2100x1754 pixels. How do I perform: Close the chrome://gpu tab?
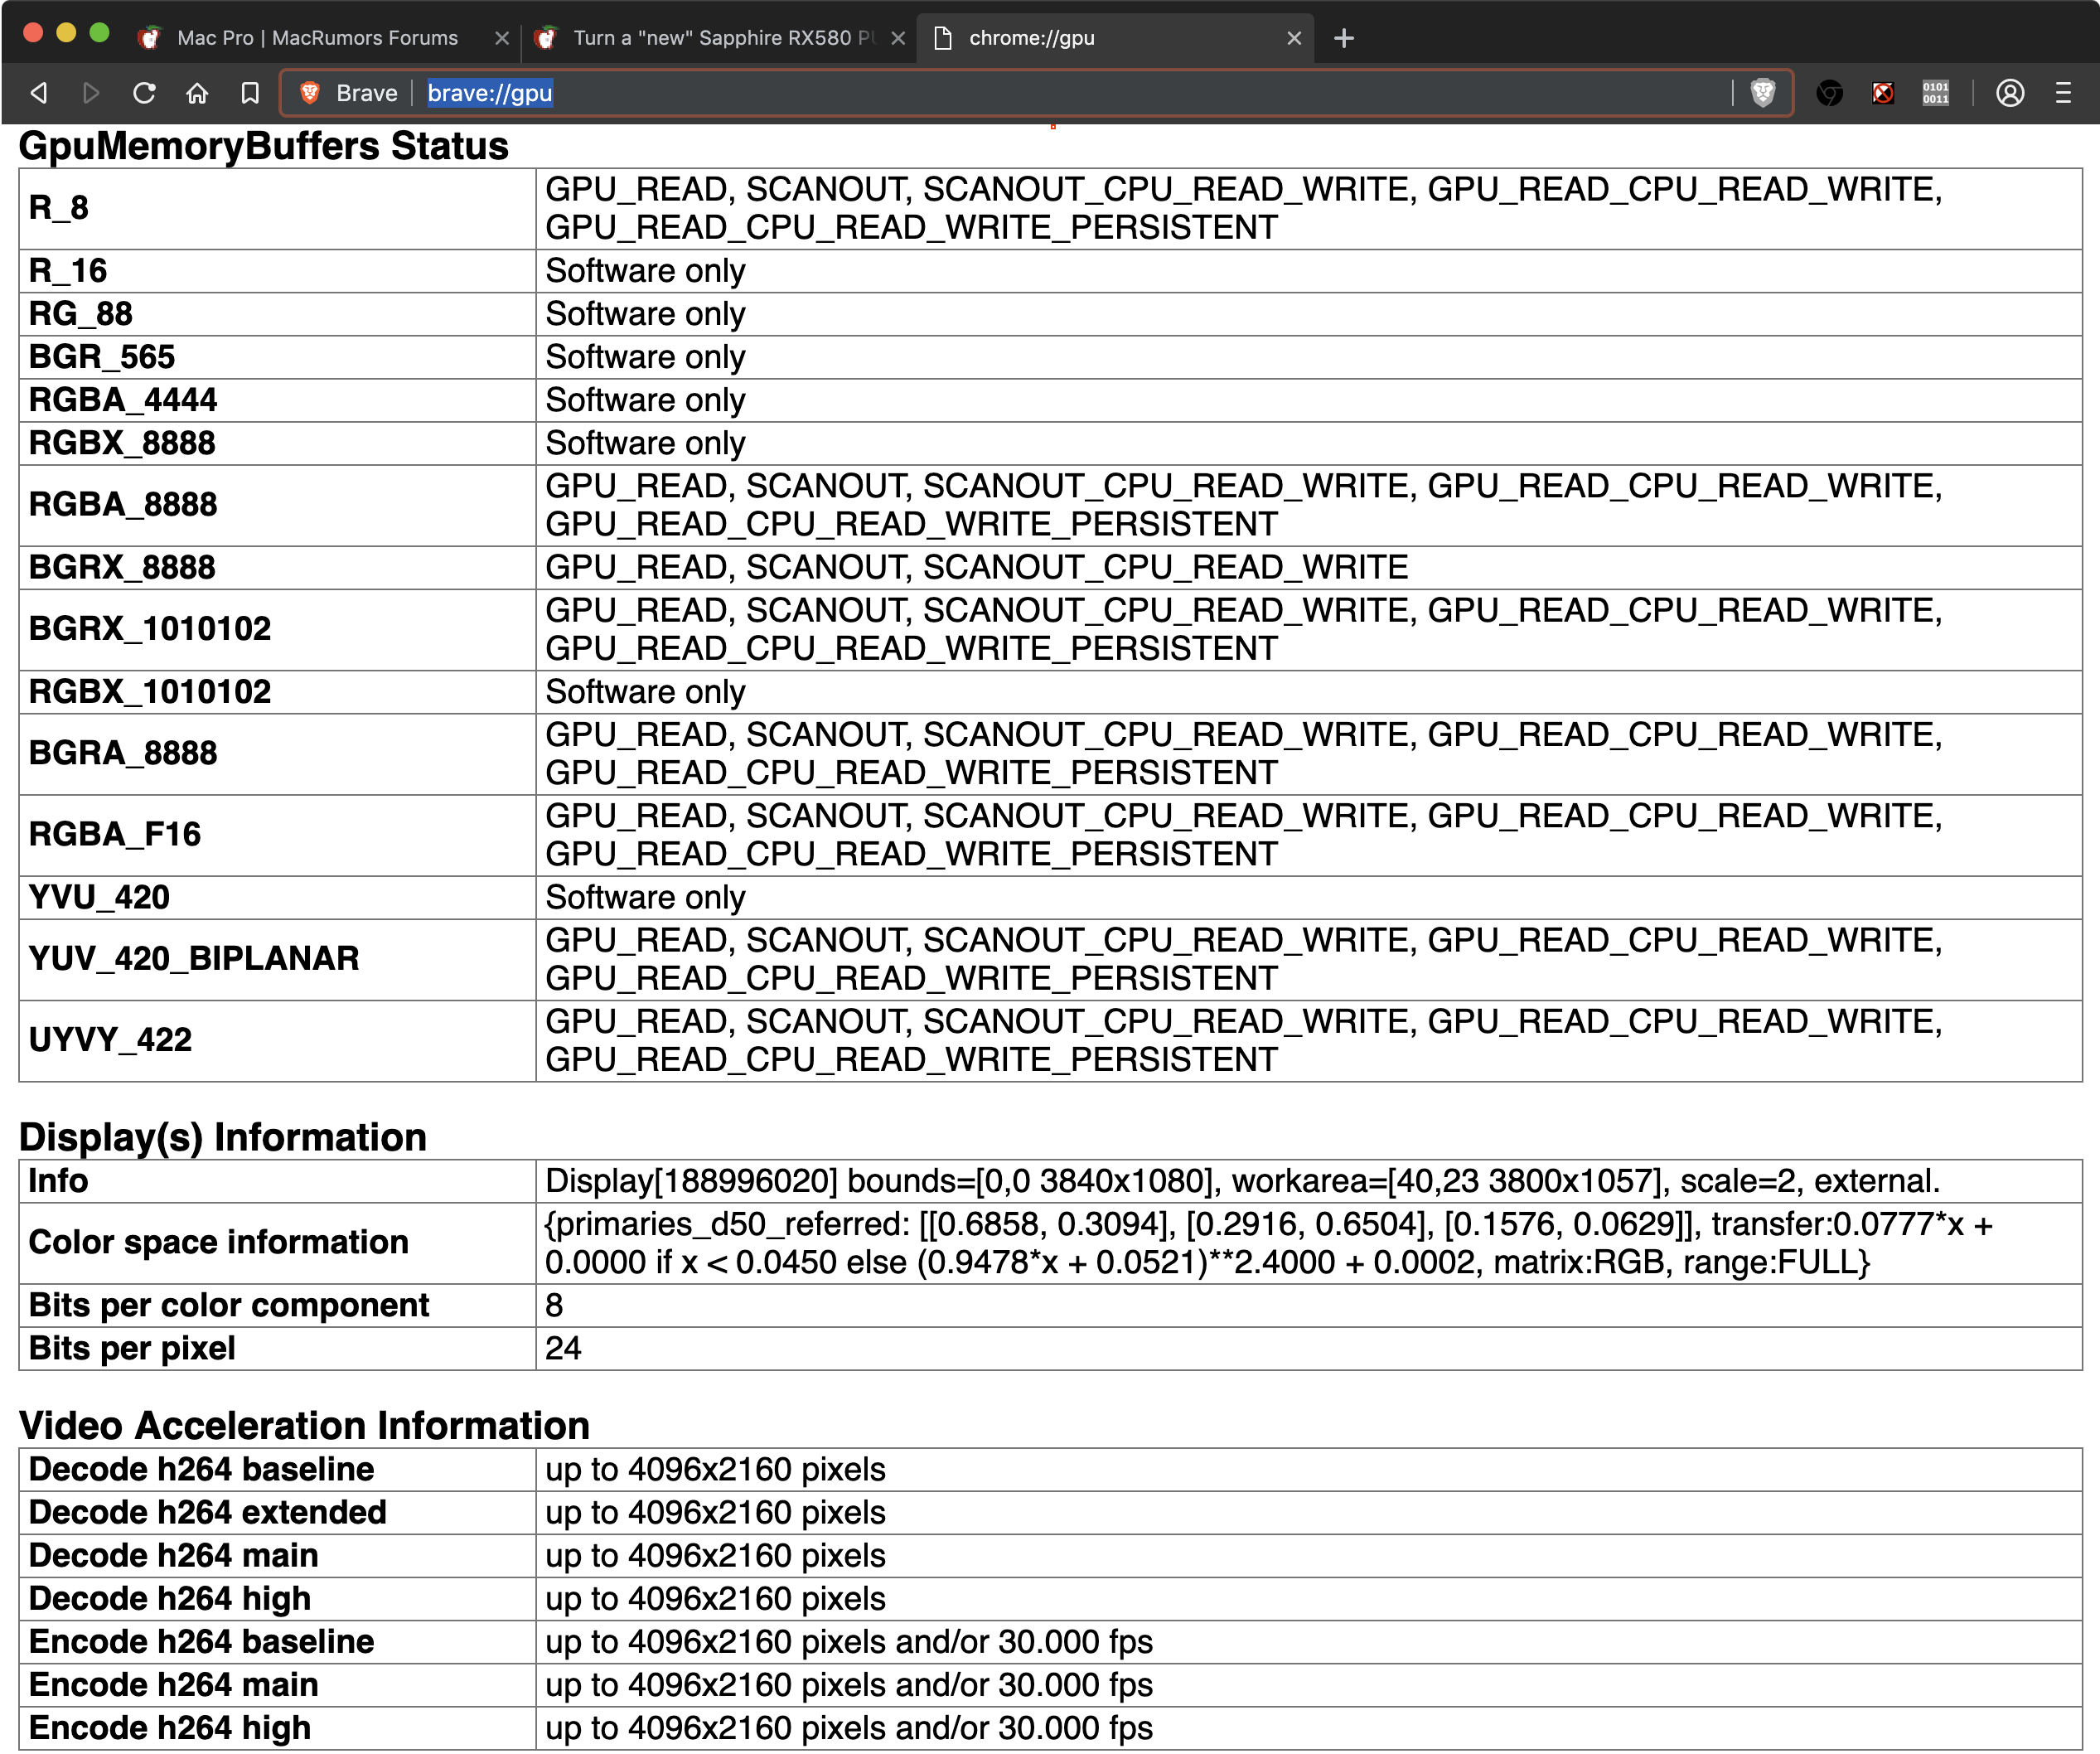coord(1294,38)
